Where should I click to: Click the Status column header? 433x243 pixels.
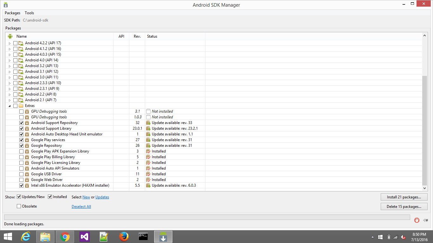click(175, 36)
